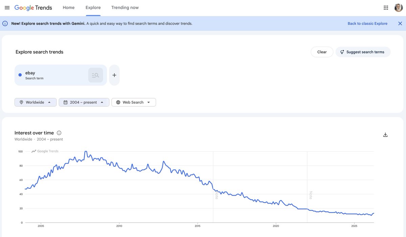Open the Google apps grid
Image resolution: width=406 pixels, height=237 pixels.
pos(386,7)
